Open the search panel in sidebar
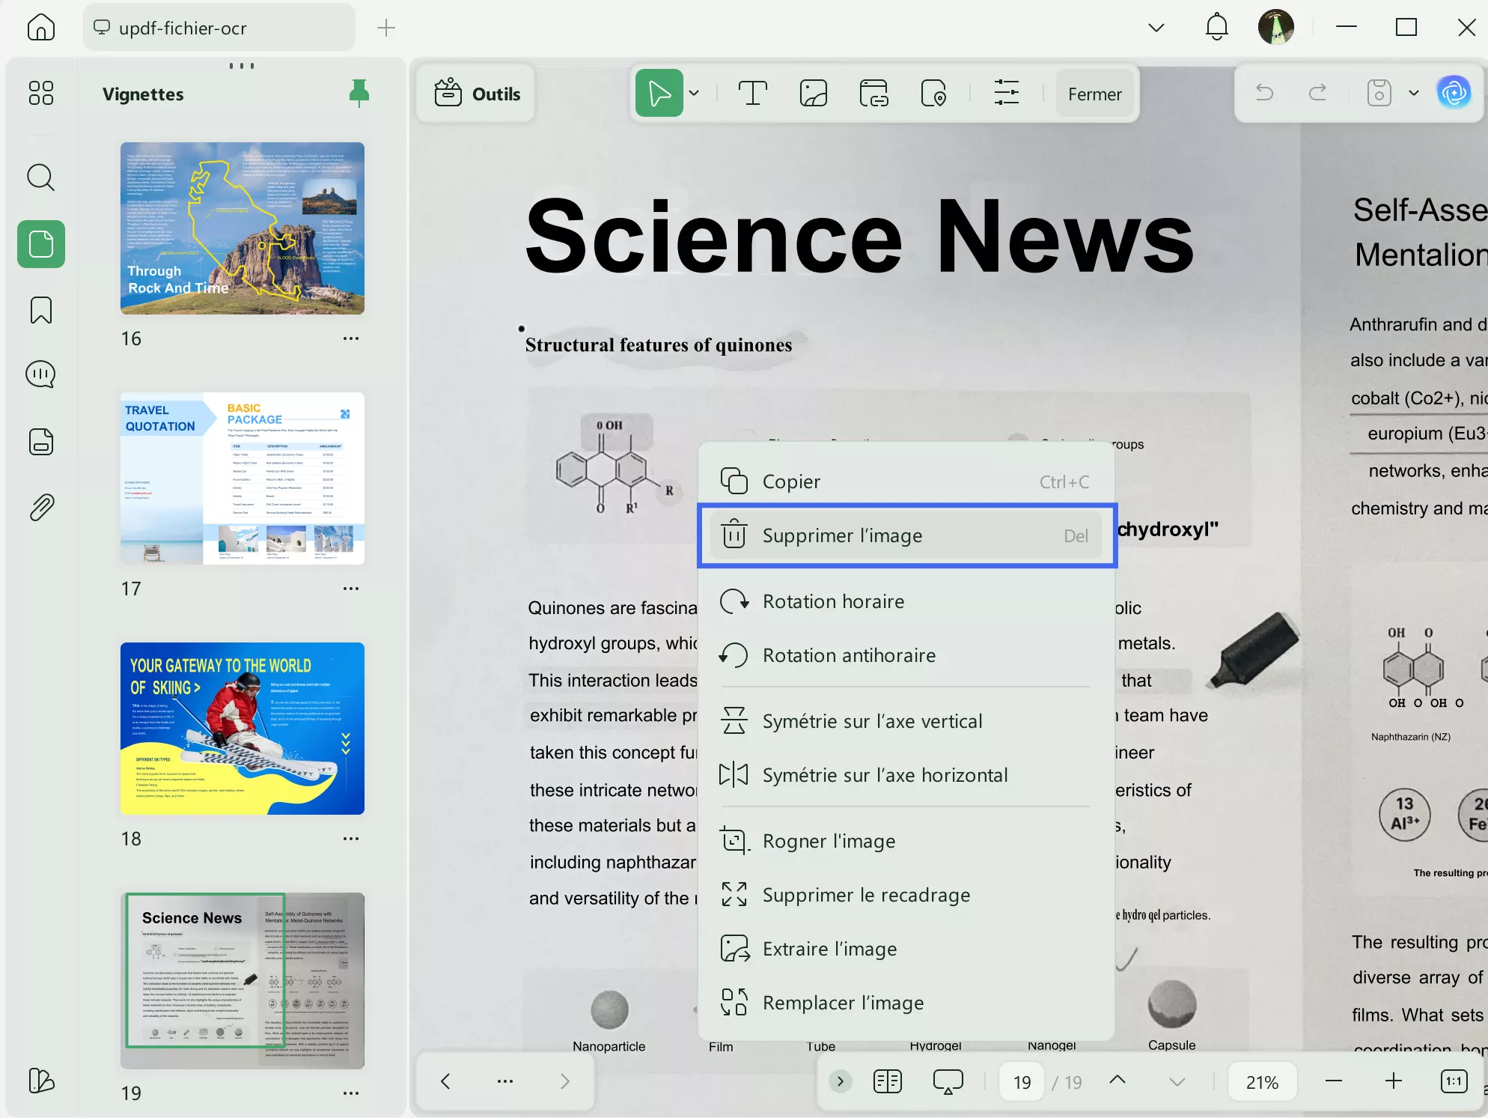 click(x=40, y=177)
